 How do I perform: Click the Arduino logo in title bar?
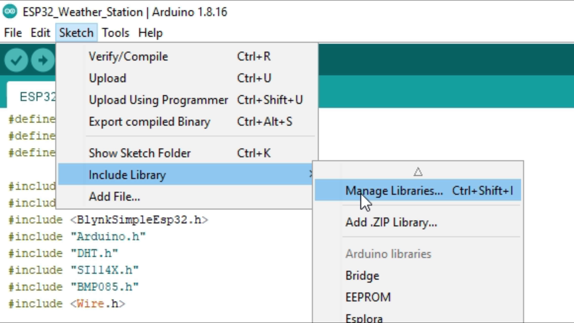coord(10,12)
